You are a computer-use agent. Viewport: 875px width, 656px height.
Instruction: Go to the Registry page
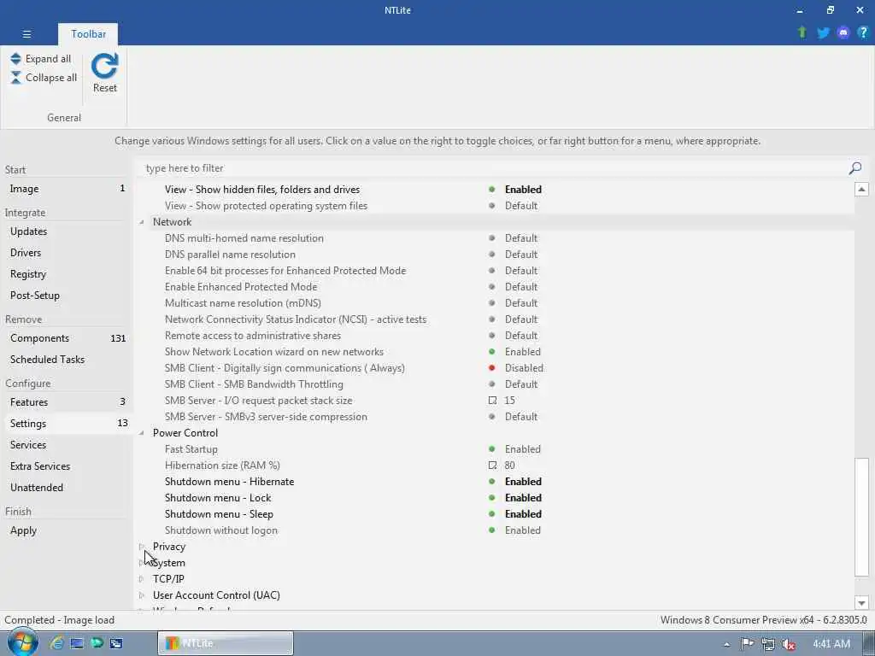tap(66, 274)
